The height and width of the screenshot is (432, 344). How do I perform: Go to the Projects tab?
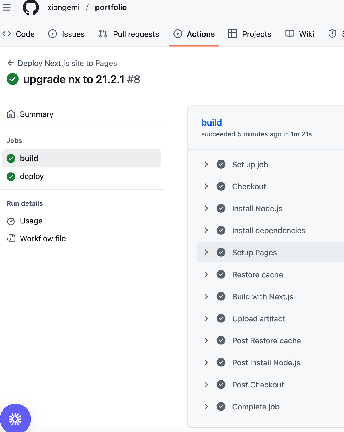point(250,34)
